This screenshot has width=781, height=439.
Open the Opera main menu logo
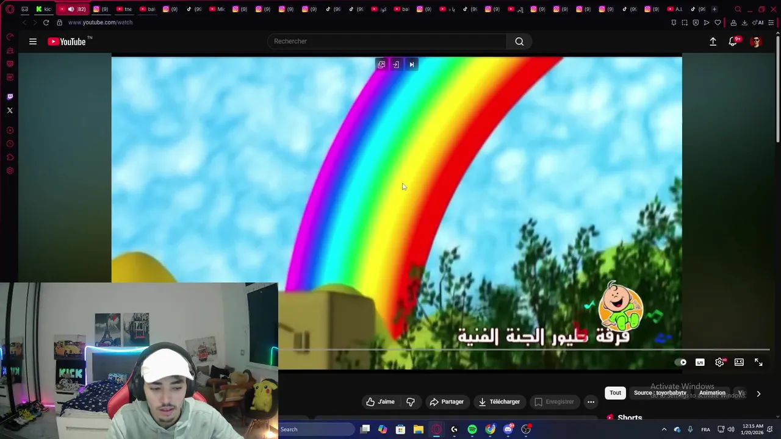pyautogui.click(x=10, y=9)
